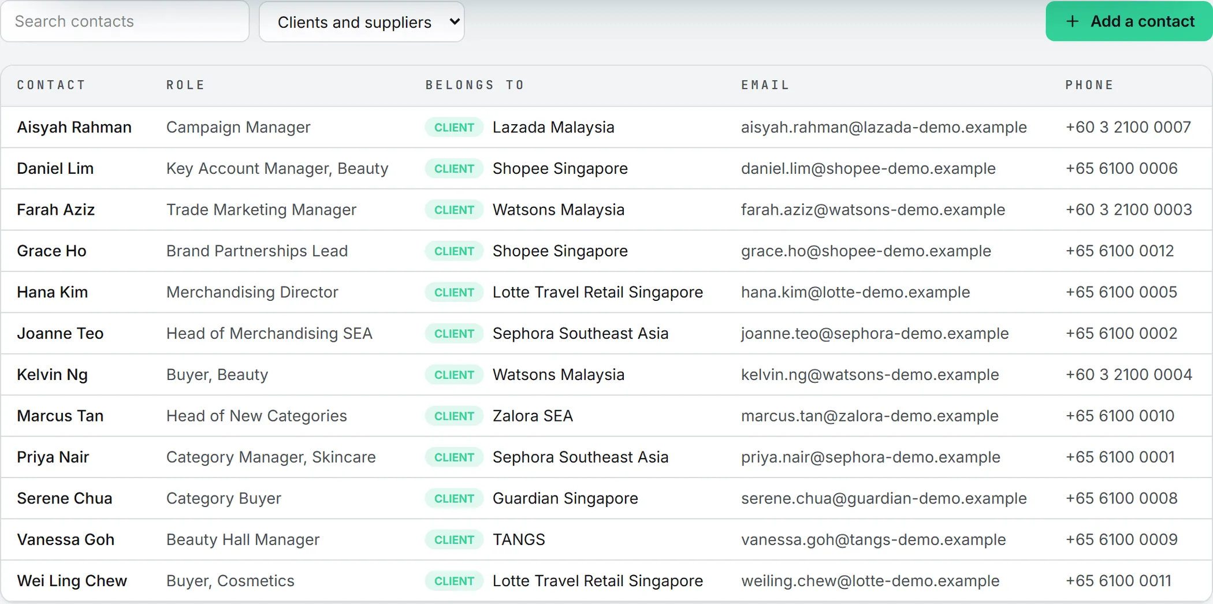Click the CLIENT badge in Aisyah Rahman's row
Viewport: 1213px width, 604px height.
click(454, 127)
